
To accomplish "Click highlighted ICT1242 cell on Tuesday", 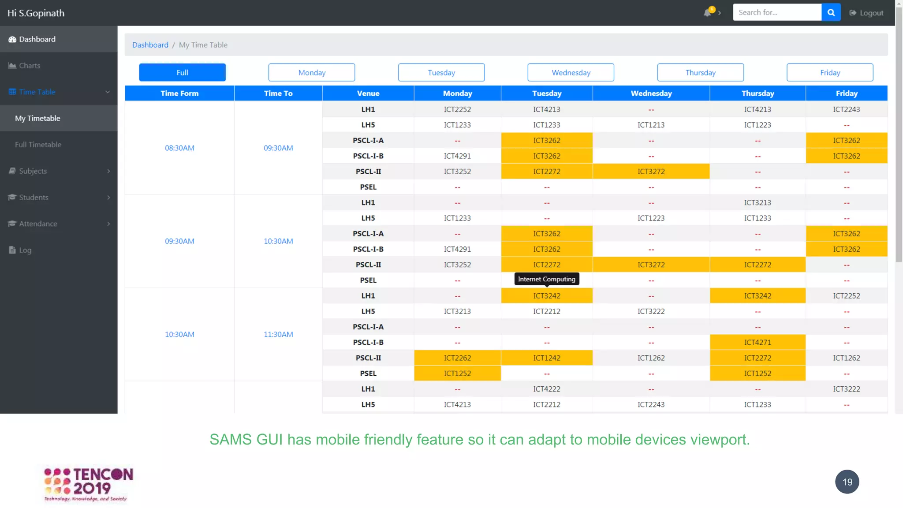I will coord(547,358).
